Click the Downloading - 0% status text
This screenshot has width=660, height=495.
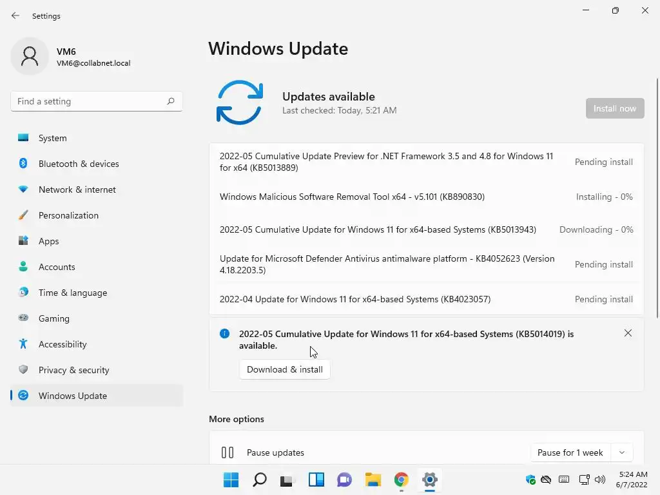click(x=596, y=230)
